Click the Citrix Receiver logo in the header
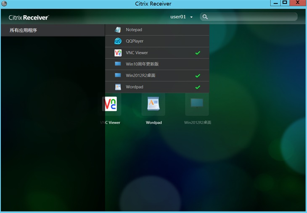The width and height of the screenshot is (307, 213). (x=29, y=18)
